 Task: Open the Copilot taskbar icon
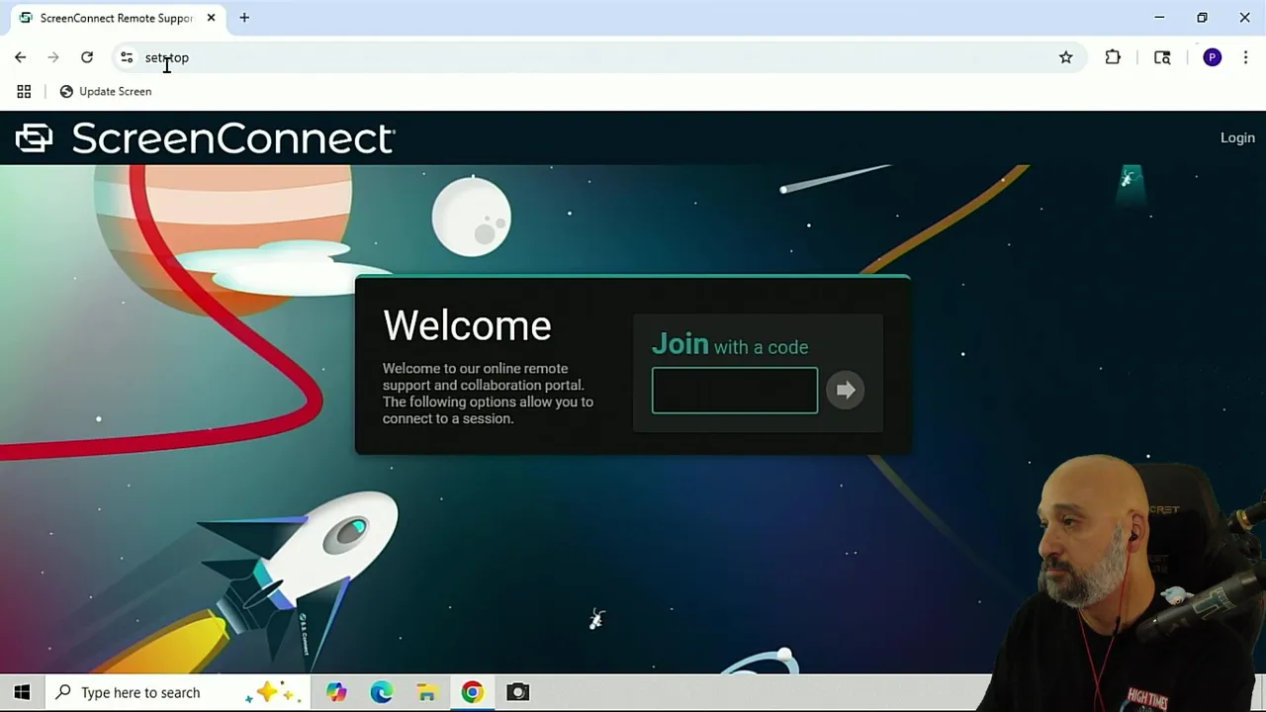pos(336,692)
